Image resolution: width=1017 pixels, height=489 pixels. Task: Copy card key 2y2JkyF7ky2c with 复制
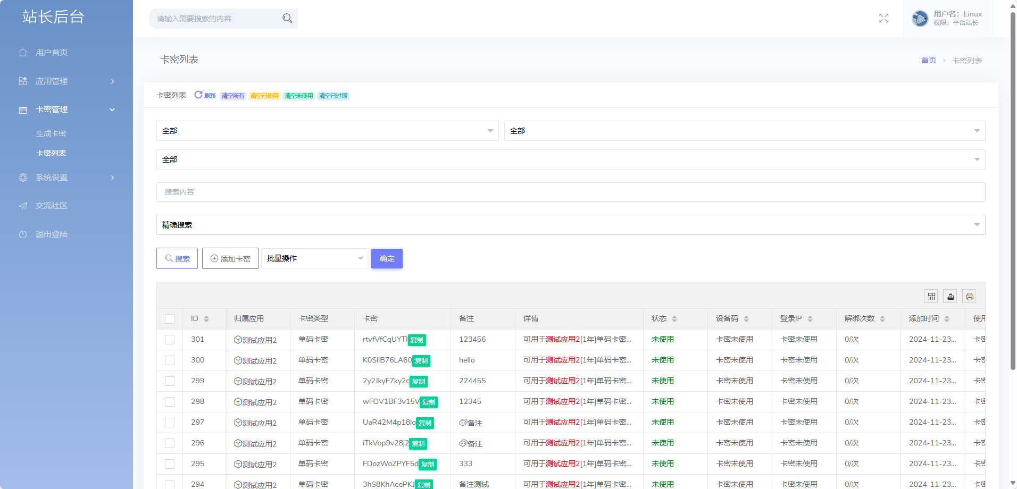[419, 382]
